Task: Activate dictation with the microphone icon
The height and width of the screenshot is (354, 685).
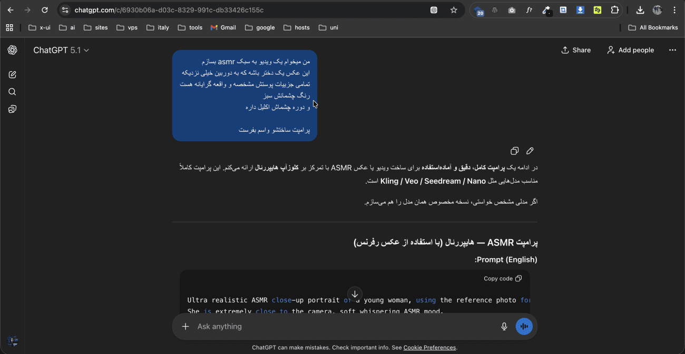Action: pyautogui.click(x=504, y=326)
